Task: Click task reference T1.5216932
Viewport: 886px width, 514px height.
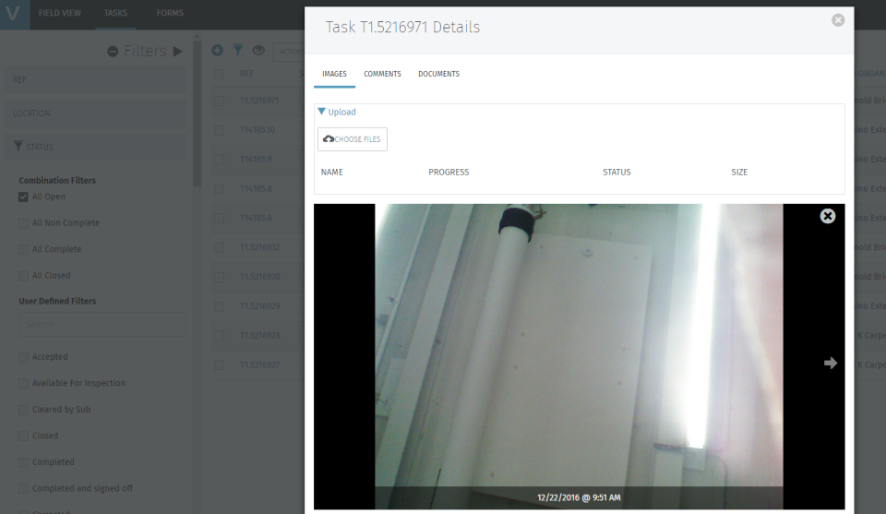Action: (x=259, y=247)
